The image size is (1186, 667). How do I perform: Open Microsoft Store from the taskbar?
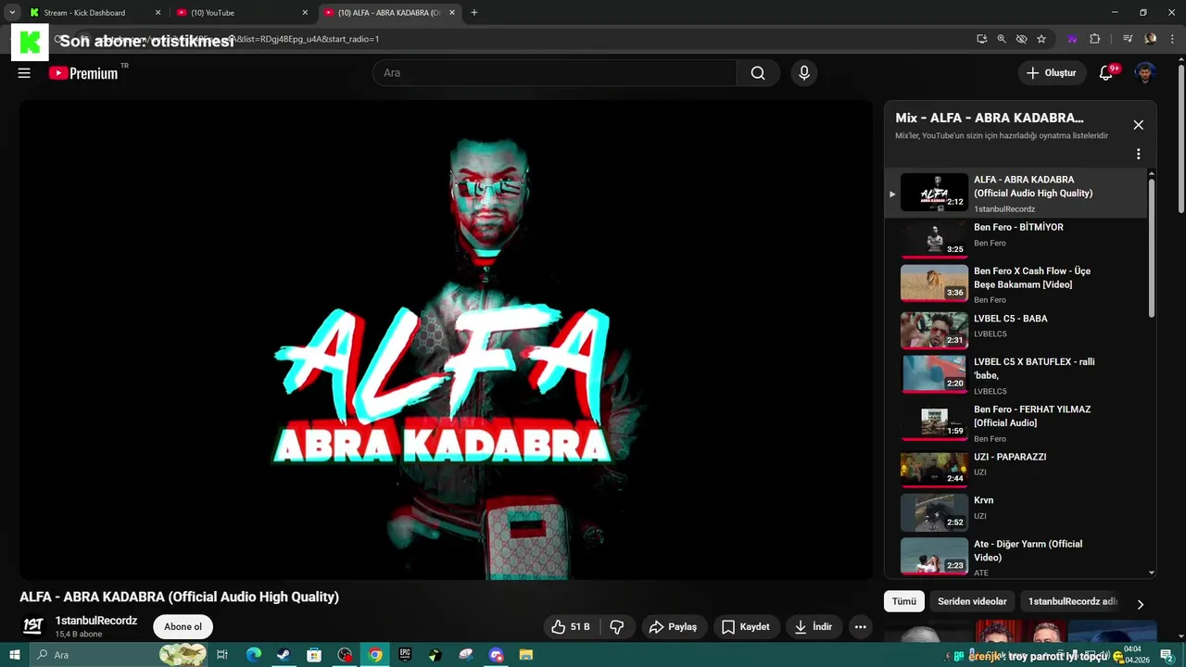point(314,655)
